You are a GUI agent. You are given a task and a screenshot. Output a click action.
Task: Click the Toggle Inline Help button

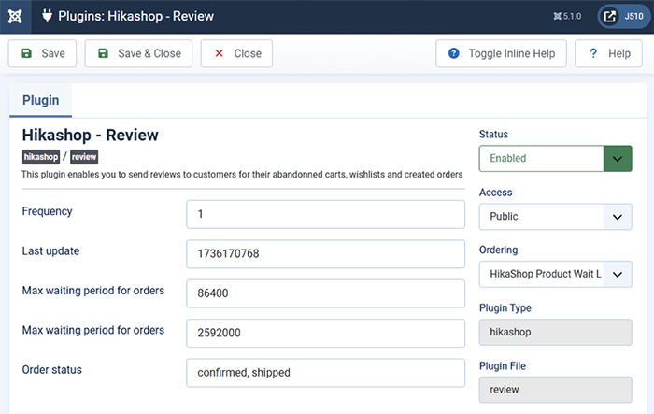point(502,53)
